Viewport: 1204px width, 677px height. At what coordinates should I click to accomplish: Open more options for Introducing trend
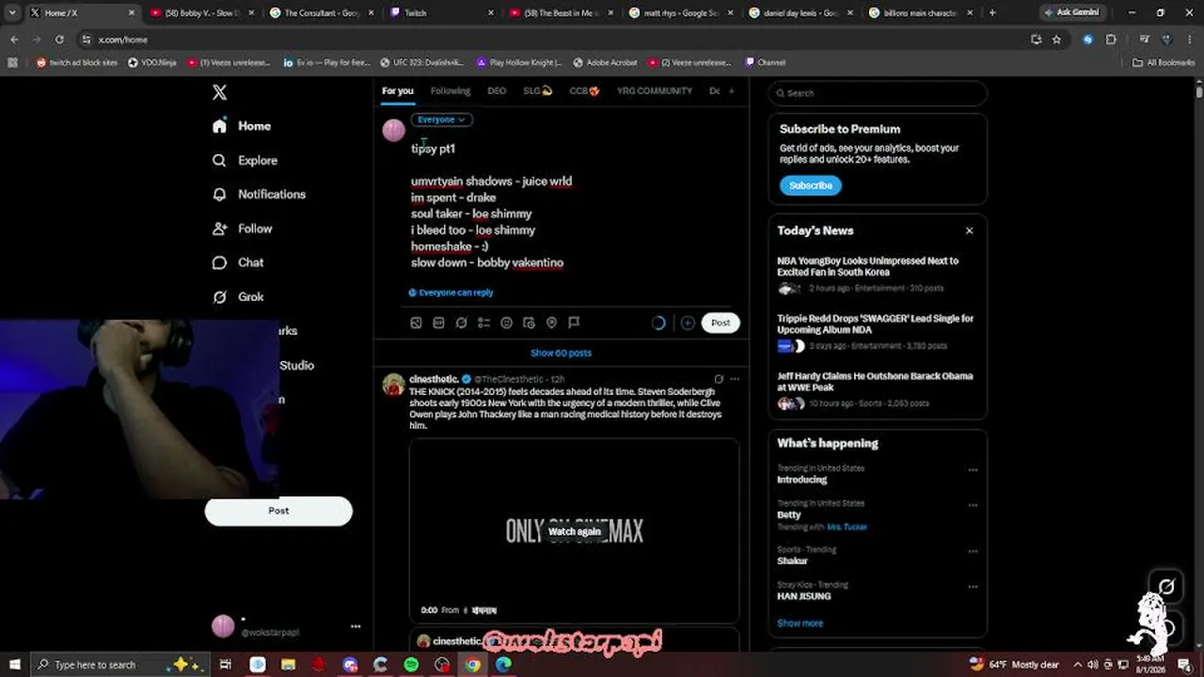pos(973,470)
